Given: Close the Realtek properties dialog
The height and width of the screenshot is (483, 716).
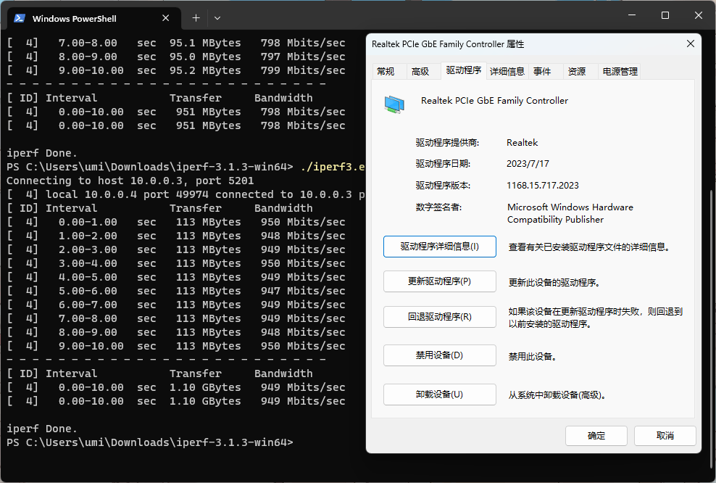Looking at the screenshot, I should point(690,44).
